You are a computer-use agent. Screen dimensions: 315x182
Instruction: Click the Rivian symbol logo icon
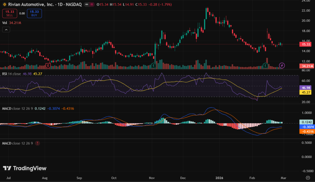tap(4, 5)
